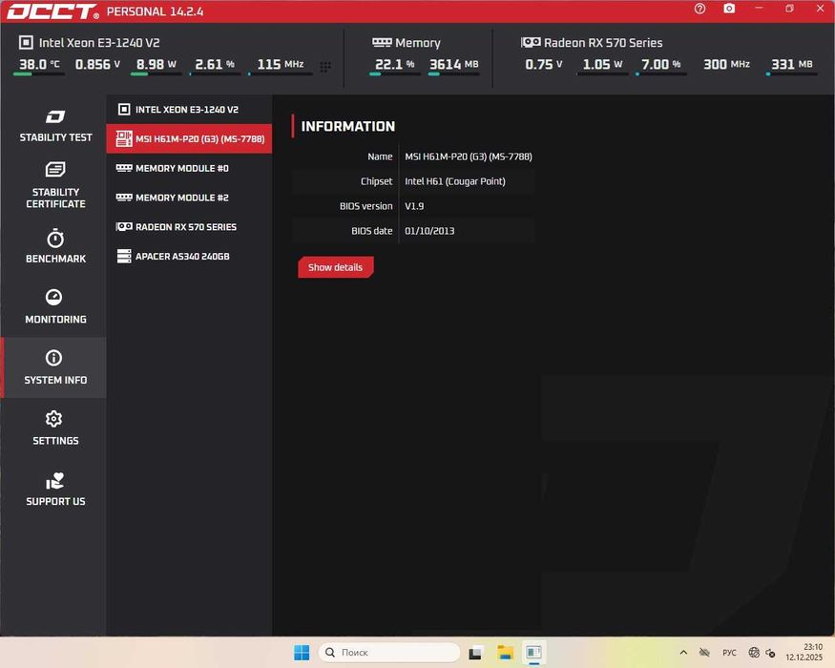Open the Stability Certificate section
Screen dimensions: 835x668
[55, 185]
